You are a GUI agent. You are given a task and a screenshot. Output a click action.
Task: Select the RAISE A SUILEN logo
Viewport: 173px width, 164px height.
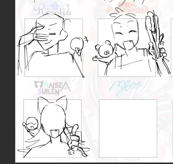click(53, 88)
